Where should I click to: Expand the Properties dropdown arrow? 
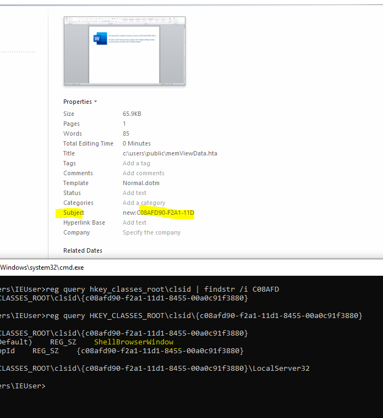point(96,102)
